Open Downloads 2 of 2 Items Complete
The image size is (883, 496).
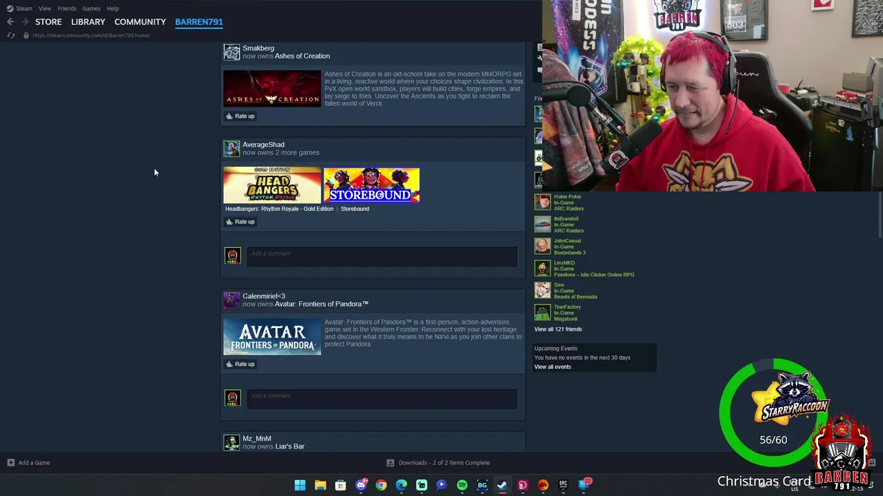[x=438, y=463]
